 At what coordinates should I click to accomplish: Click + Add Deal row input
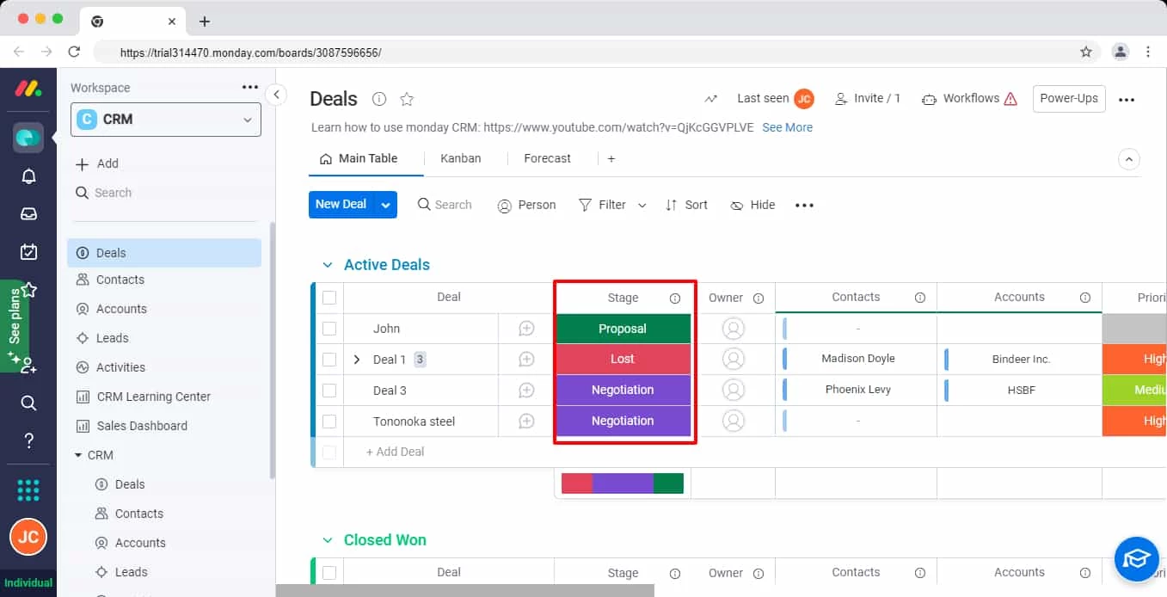(x=396, y=452)
